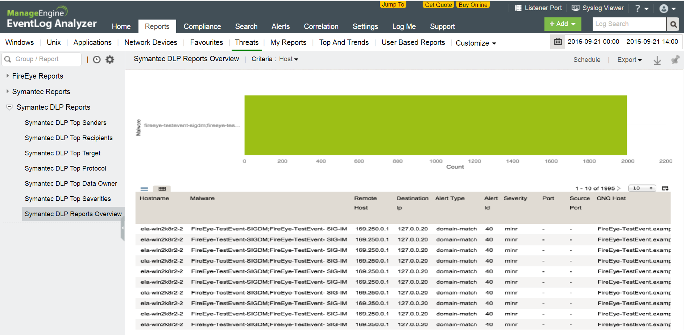684x335 pixels.
Task: Click the green Add button
Action: [x=562, y=24]
